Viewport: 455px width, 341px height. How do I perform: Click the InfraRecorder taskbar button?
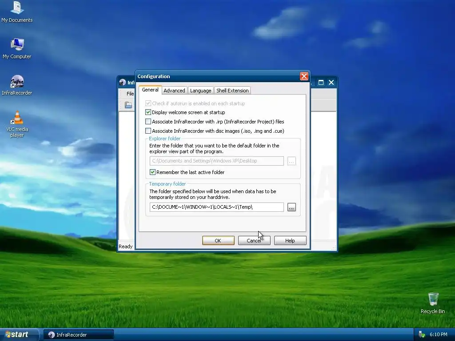[78, 335]
